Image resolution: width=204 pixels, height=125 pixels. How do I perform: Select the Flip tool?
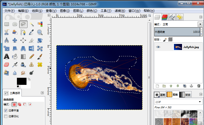click(x=32, y=48)
